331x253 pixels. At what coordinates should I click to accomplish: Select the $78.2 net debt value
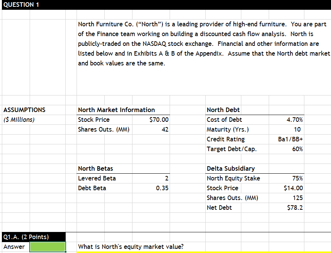[x=295, y=208]
